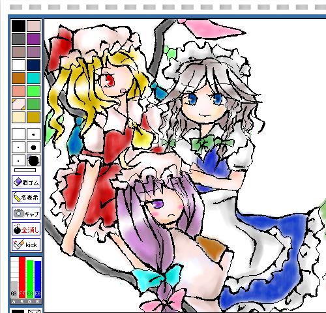Click the 名表示 name display button
Screen dimensions: 326x313
point(26,198)
